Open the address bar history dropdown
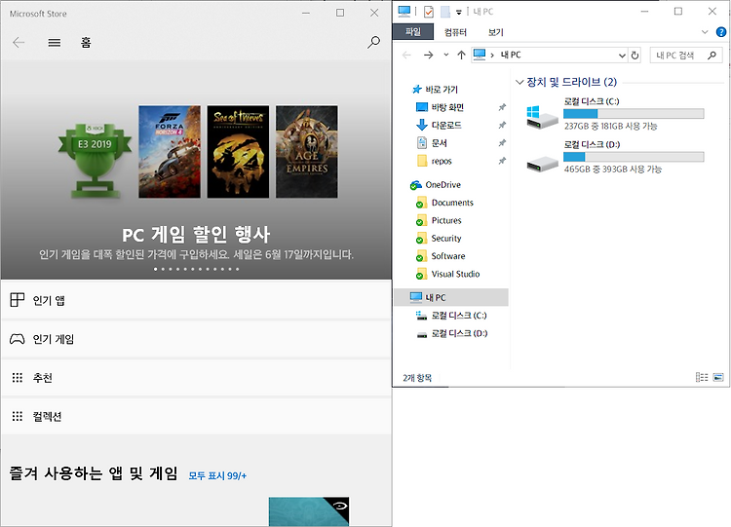The height and width of the screenshot is (527, 731). tap(622, 56)
